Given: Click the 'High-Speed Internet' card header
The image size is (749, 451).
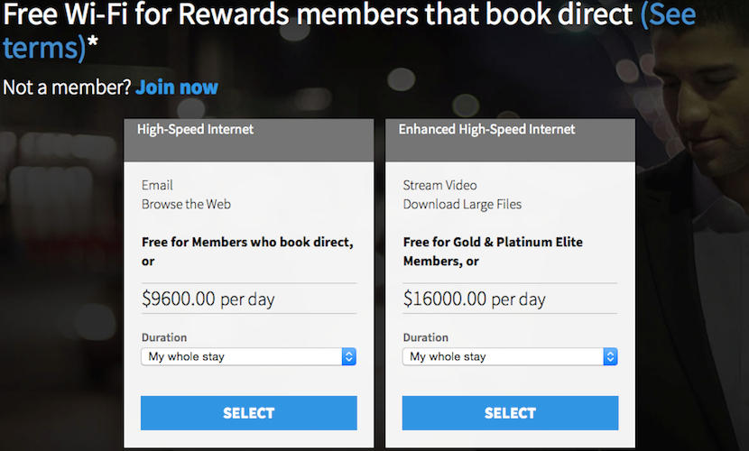Looking at the screenshot, I should [x=195, y=129].
